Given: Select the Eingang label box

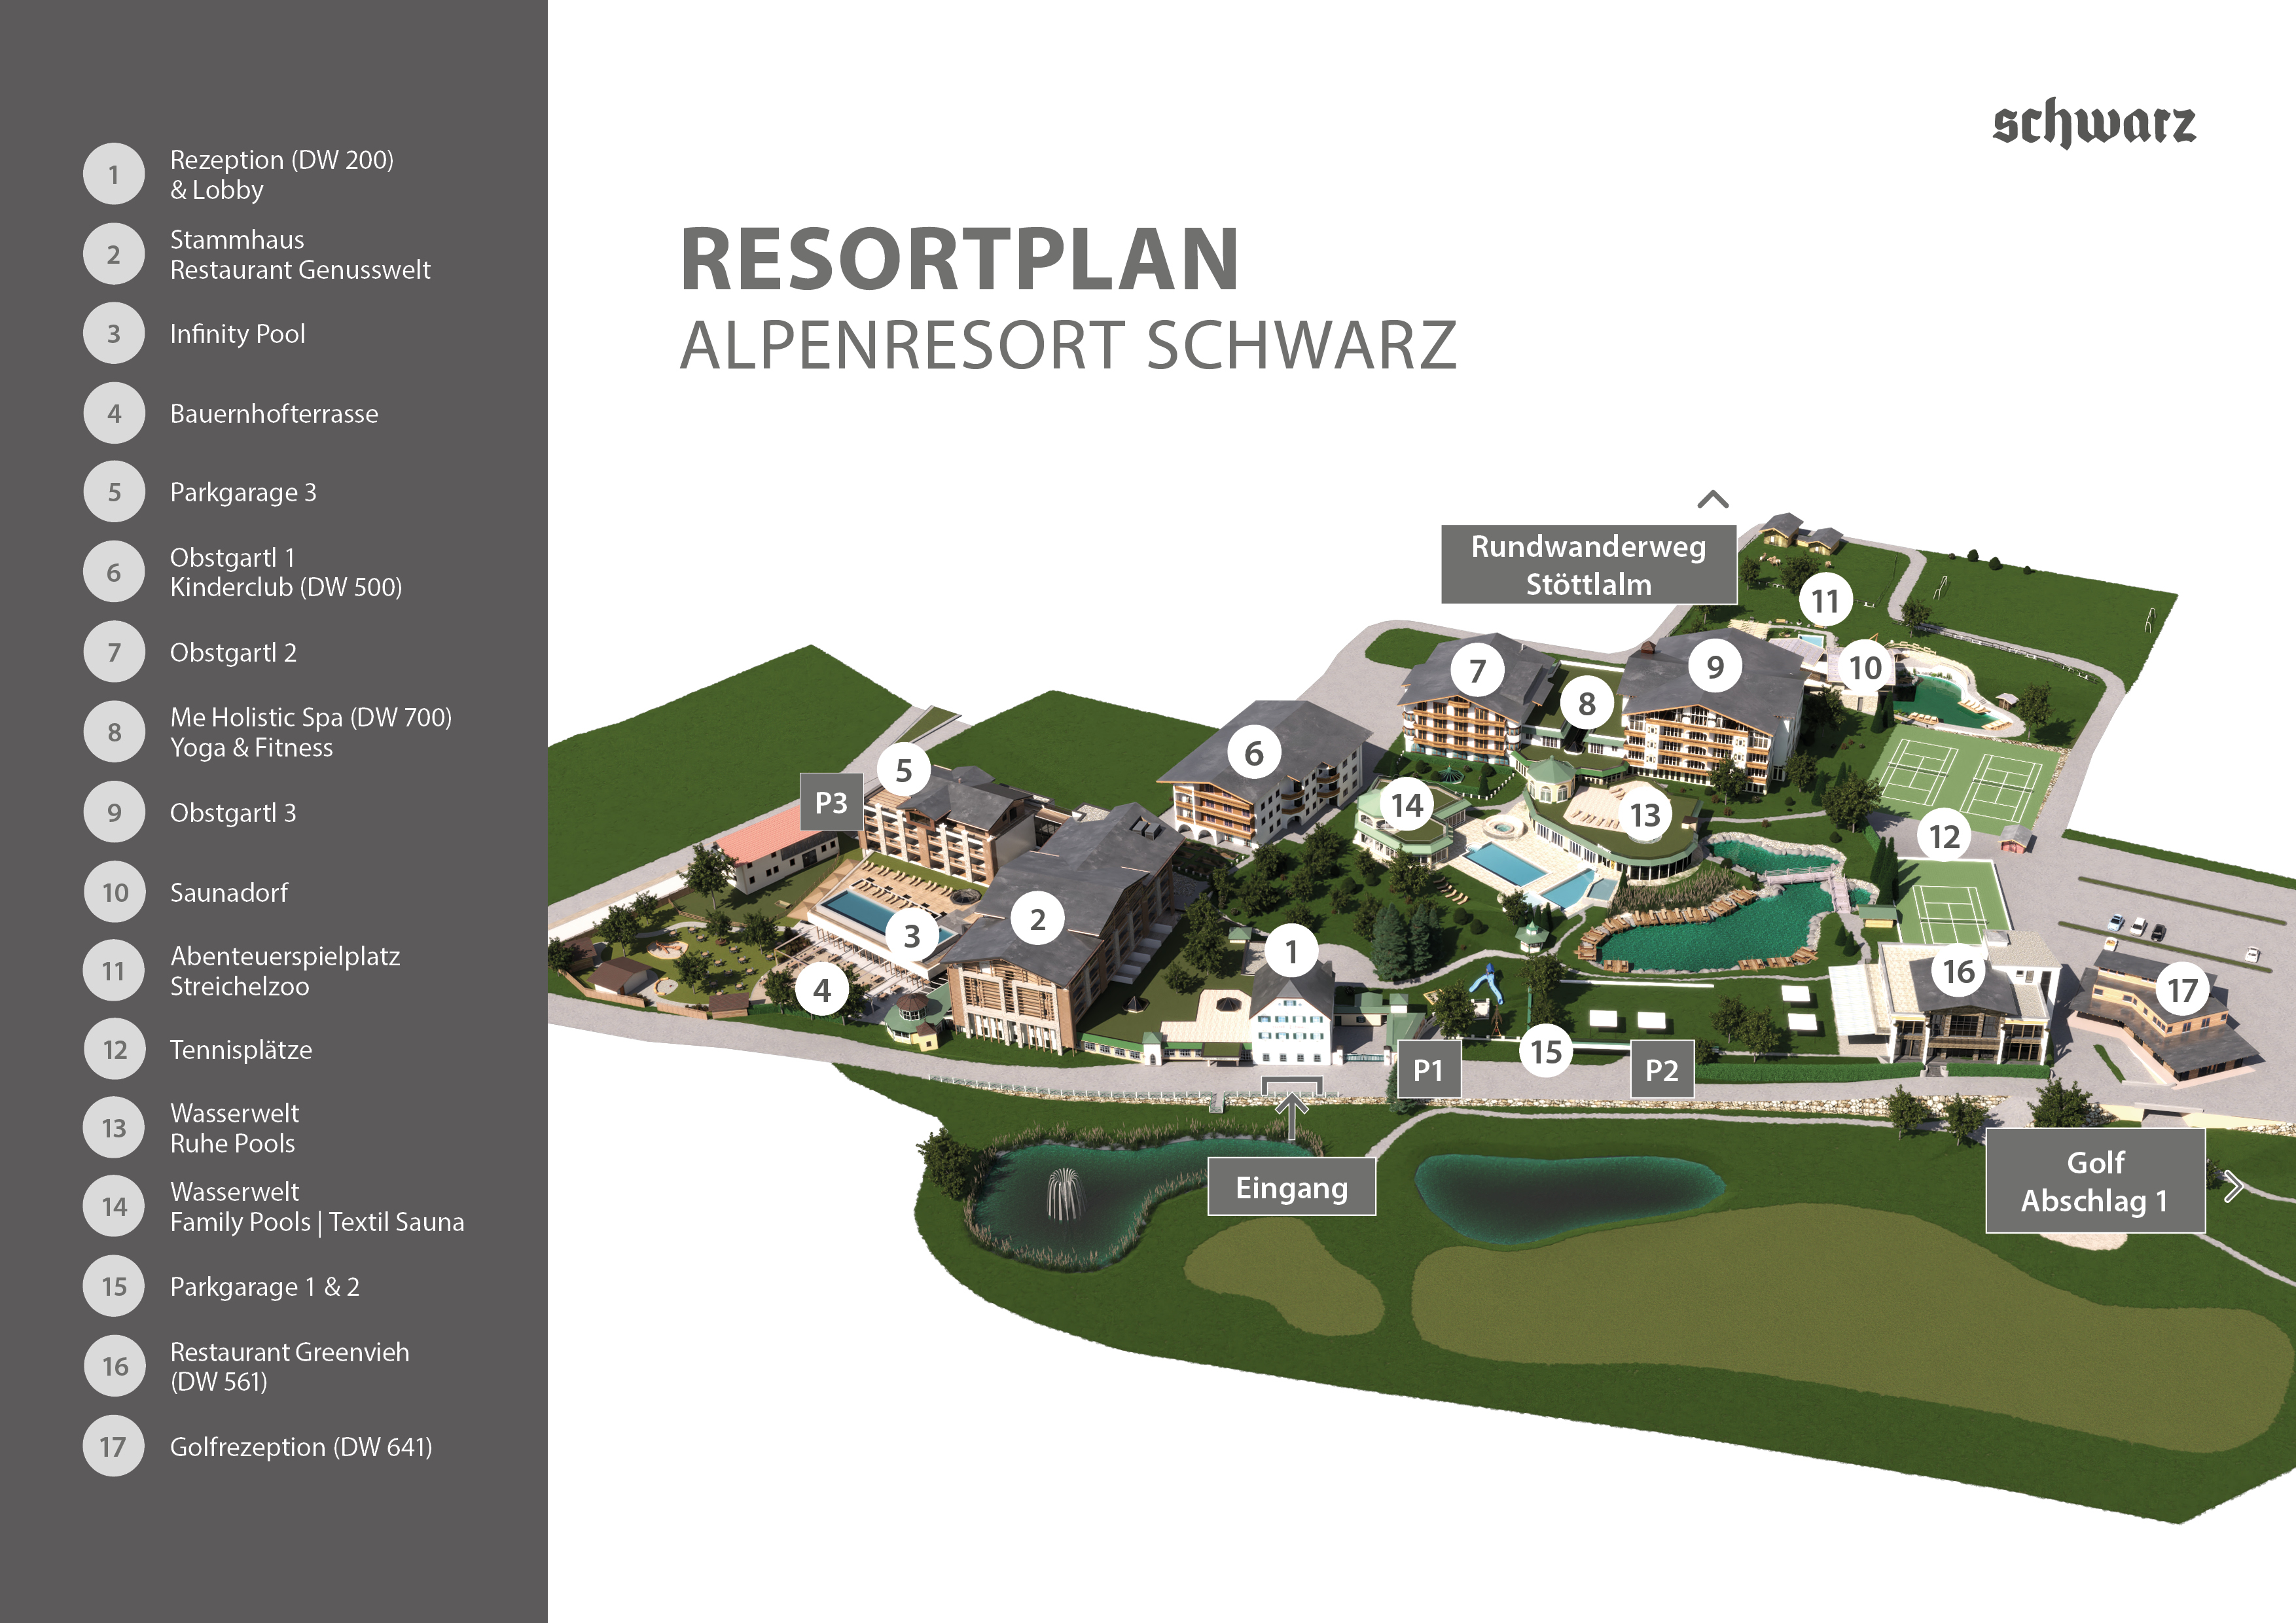Looking at the screenshot, I should click(x=1291, y=1187).
